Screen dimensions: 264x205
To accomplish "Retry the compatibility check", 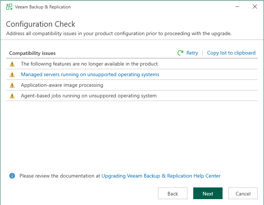I will pos(192,53).
